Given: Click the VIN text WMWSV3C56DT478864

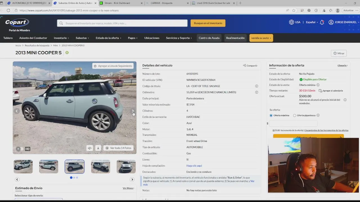Looking at the screenshot, I should tap(201, 80).
